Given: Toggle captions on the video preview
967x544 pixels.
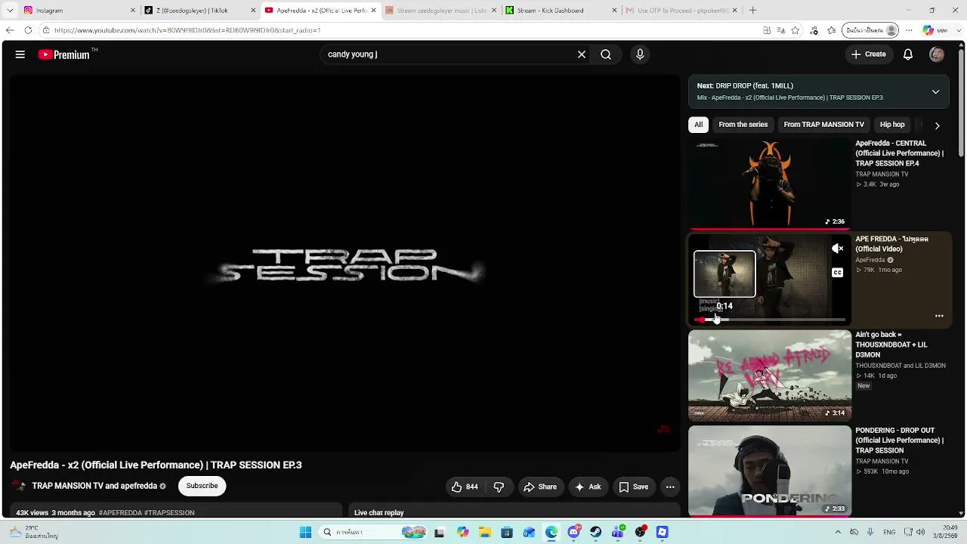Looking at the screenshot, I should pyautogui.click(x=837, y=273).
